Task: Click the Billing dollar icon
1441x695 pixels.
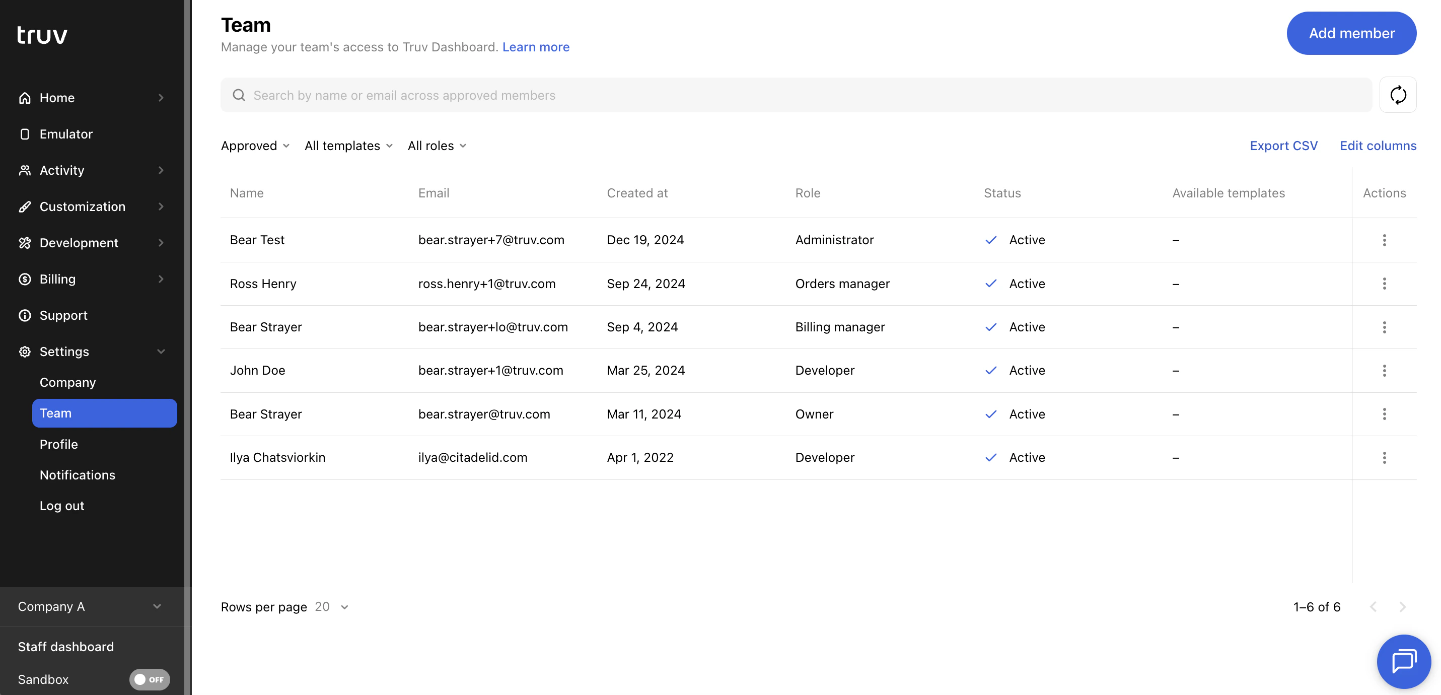Action: pyautogui.click(x=25, y=279)
